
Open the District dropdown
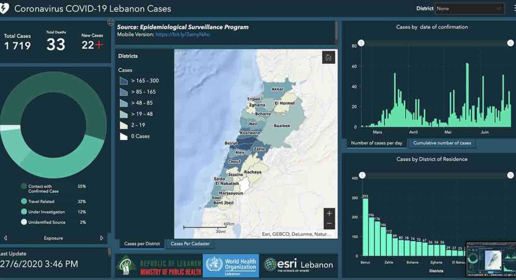(x=469, y=9)
